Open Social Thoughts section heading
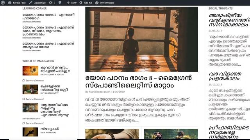The width and height of the screenshot is (250, 140). (220, 9)
